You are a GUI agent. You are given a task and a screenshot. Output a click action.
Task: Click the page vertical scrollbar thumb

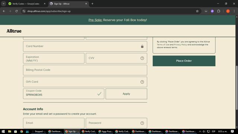click(x=237, y=87)
